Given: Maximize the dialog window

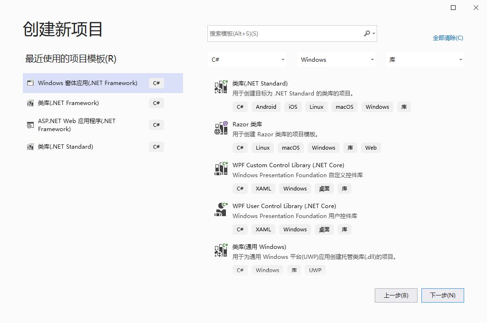Looking at the screenshot, I should [x=453, y=8].
